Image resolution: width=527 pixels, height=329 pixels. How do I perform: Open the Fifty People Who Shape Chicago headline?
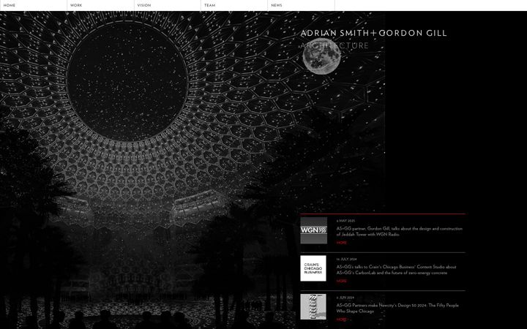pyautogui.click(x=397, y=309)
